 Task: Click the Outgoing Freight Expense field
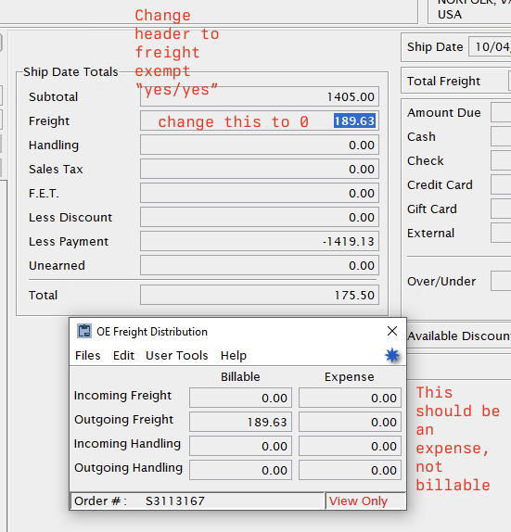click(350, 422)
